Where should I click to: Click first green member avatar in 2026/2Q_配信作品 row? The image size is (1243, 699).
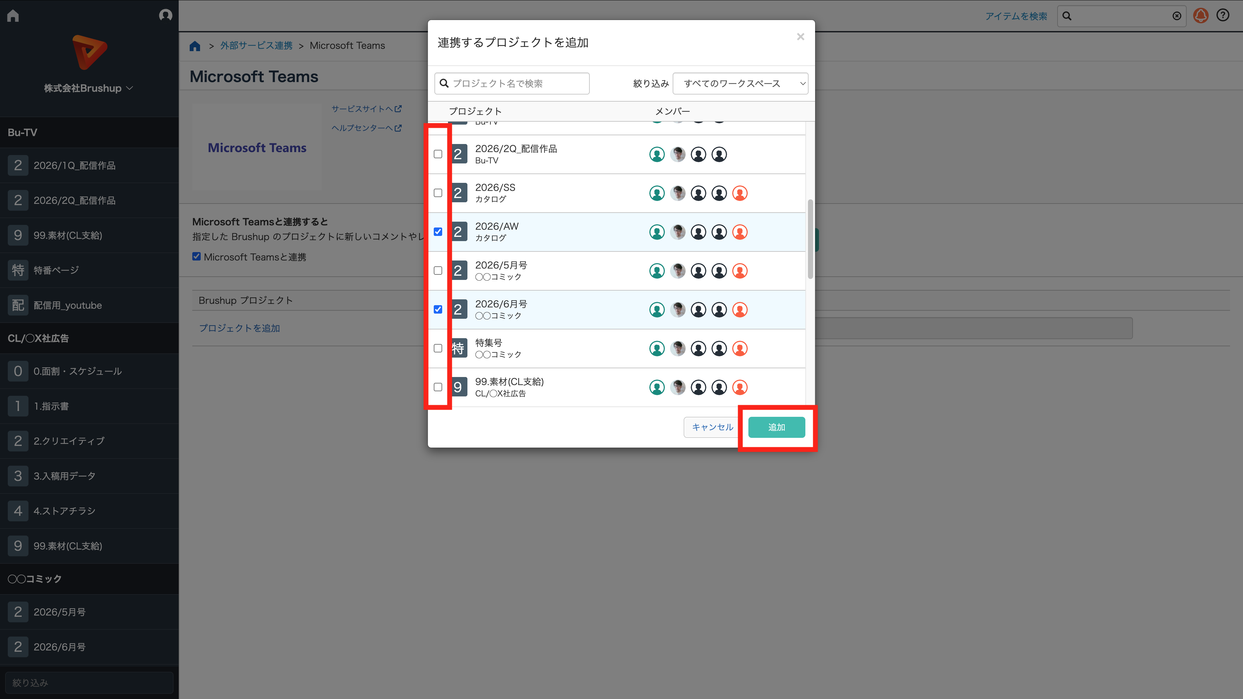coord(657,154)
